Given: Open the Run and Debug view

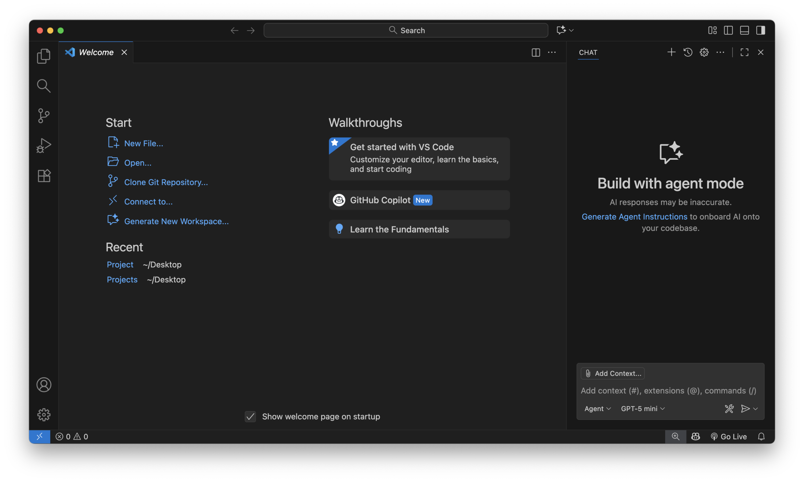Looking at the screenshot, I should click(x=44, y=145).
